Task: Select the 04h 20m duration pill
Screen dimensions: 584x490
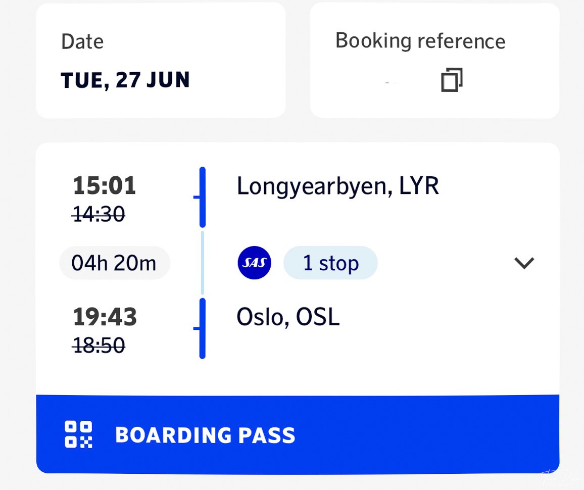Action: (x=115, y=263)
